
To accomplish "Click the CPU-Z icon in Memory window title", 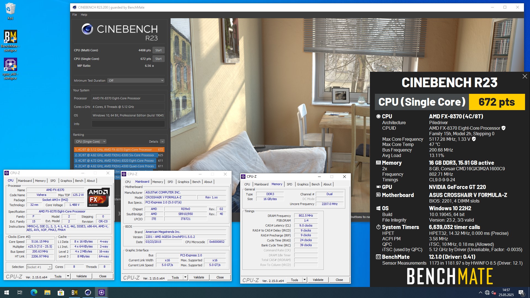I will 243,177.
